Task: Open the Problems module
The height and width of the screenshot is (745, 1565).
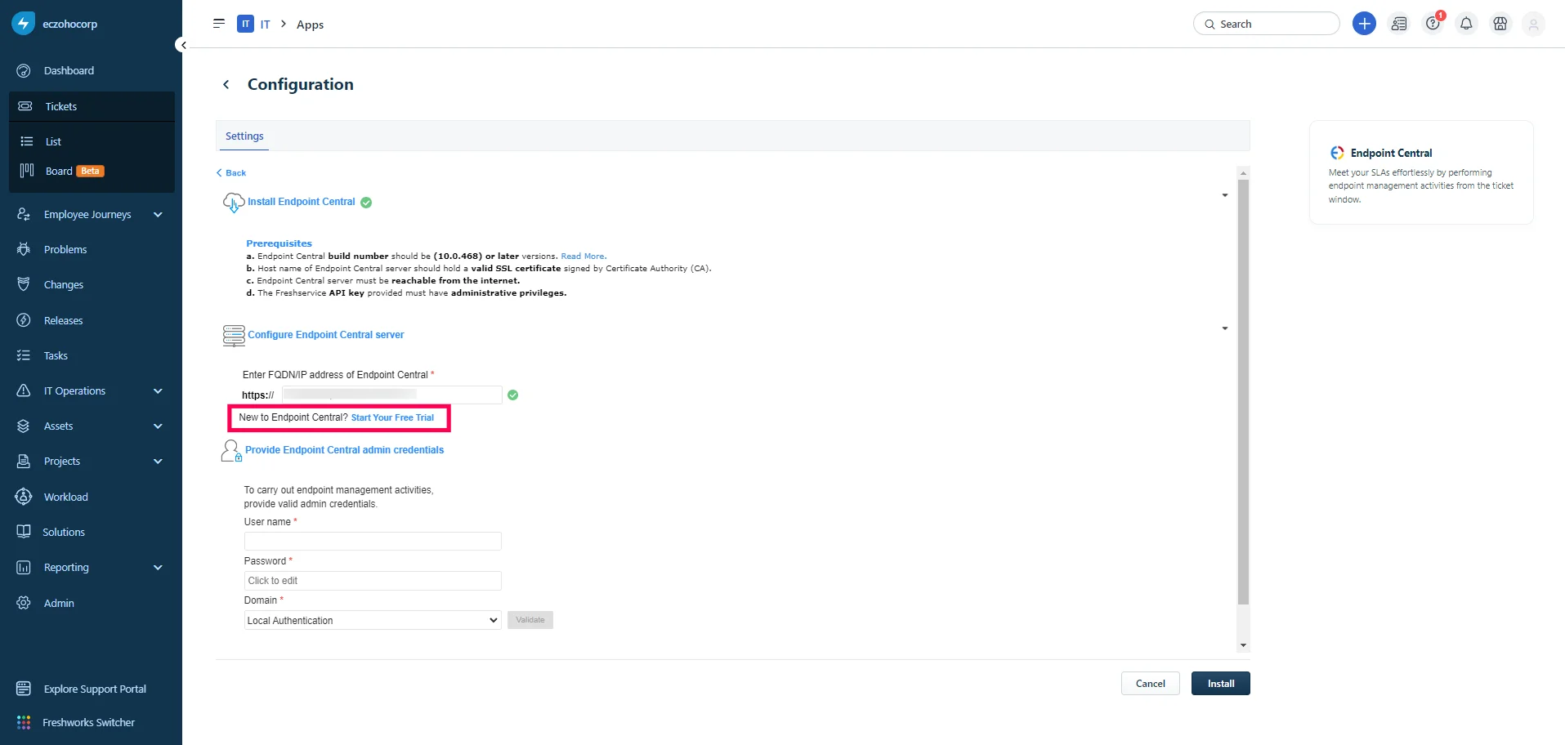Action: click(x=65, y=249)
